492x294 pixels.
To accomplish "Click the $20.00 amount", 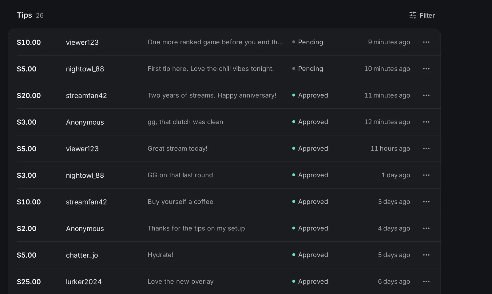I will tap(29, 95).
